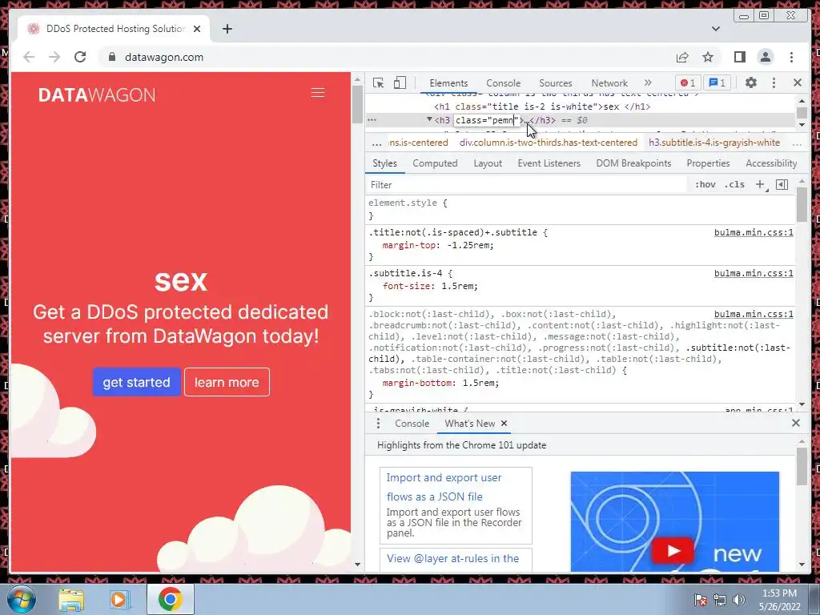This screenshot has height=615, width=820.
Task: Open the Network tab
Action: 609,83
